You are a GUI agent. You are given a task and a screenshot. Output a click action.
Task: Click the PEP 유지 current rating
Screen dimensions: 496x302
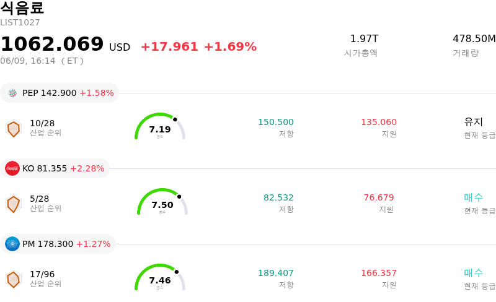tap(474, 122)
